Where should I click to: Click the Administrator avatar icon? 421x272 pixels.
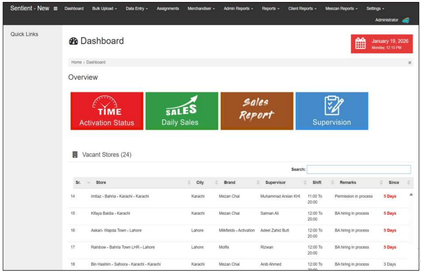pos(406,20)
